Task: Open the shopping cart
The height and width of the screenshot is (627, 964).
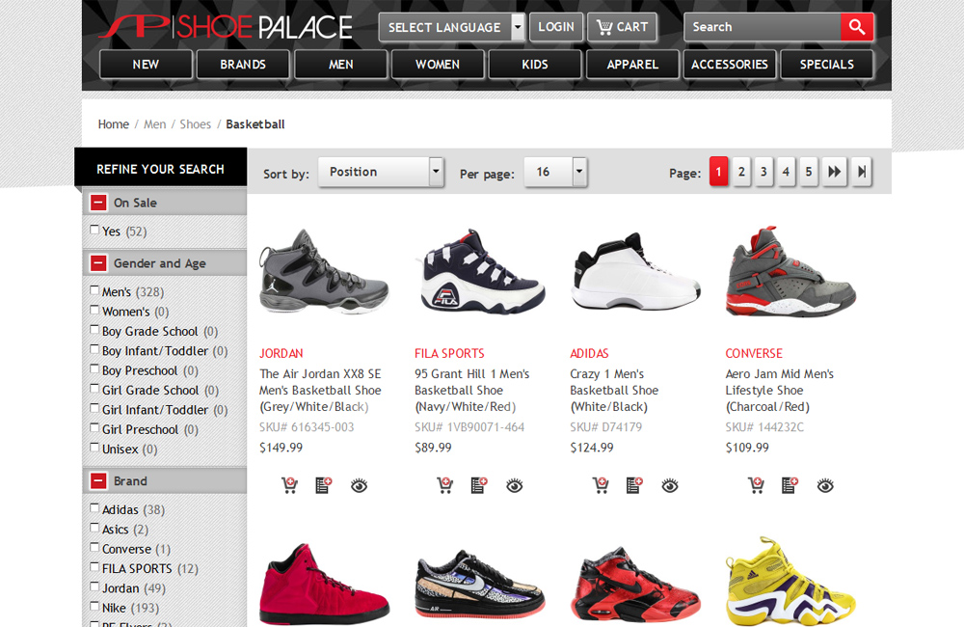Action: click(x=622, y=27)
